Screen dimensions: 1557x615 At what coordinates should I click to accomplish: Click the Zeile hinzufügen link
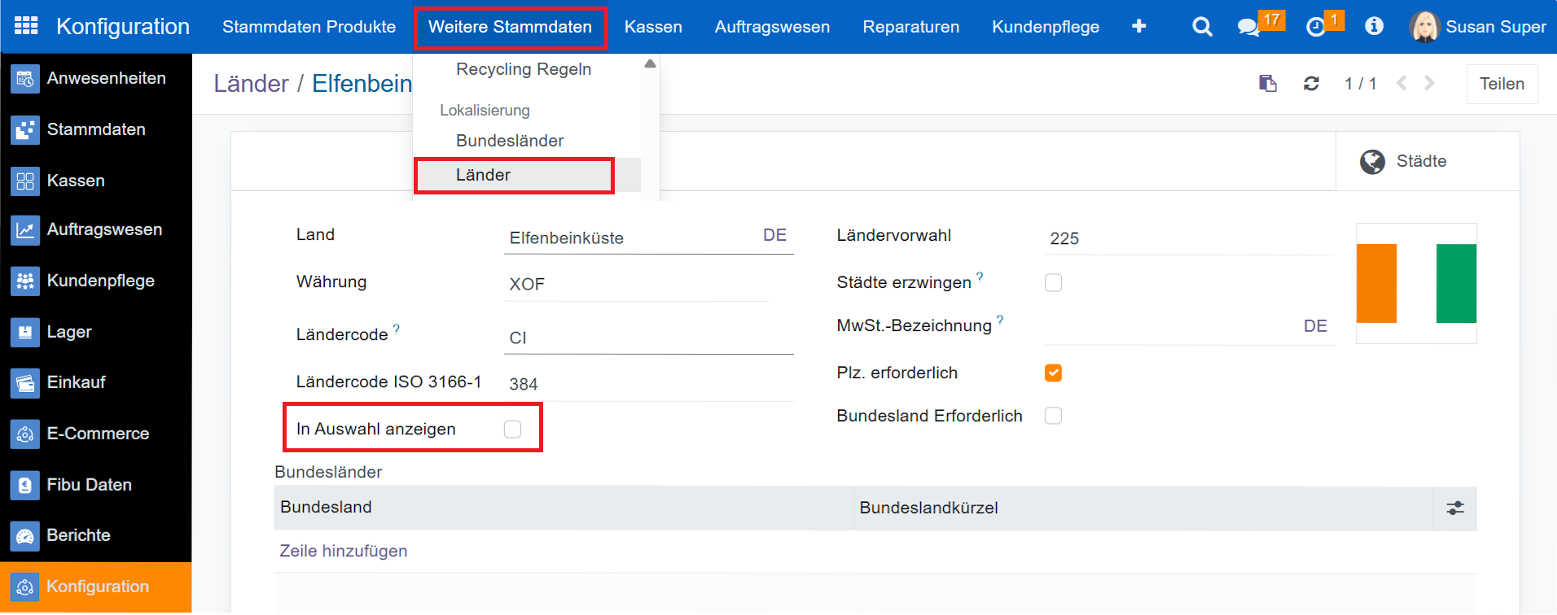pos(343,551)
